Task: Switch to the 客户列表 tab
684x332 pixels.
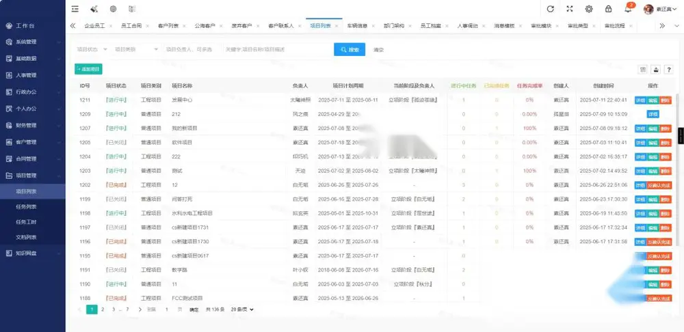Action: tap(168, 26)
